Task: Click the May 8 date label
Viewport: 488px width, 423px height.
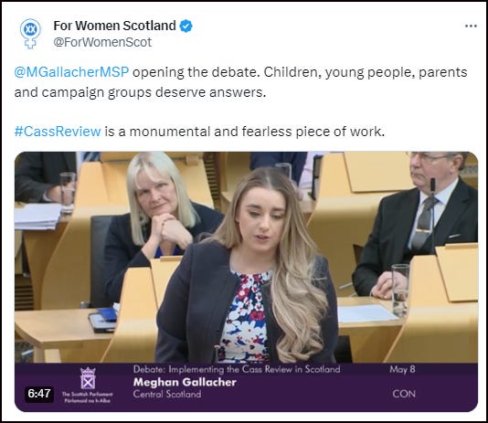Action: [x=402, y=369]
